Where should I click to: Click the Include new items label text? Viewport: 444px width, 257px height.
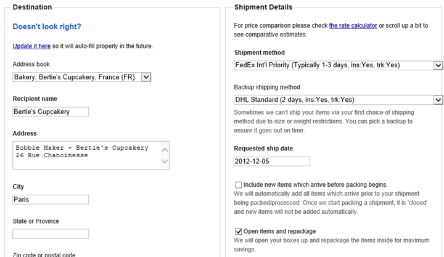[x=316, y=185]
